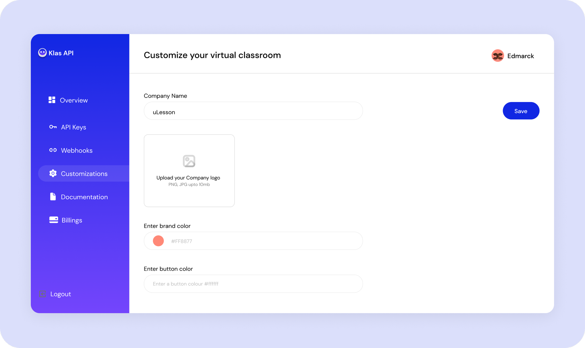Select the Overview menu item

click(x=74, y=100)
